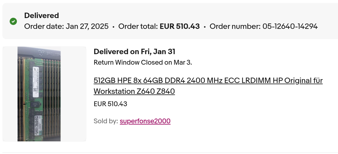Click the order number 05-12640-14294
Viewport: 338px width, 154px height.
pos(290,26)
